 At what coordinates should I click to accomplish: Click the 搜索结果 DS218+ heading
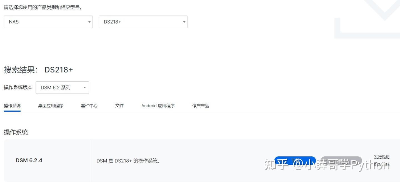pos(38,70)
